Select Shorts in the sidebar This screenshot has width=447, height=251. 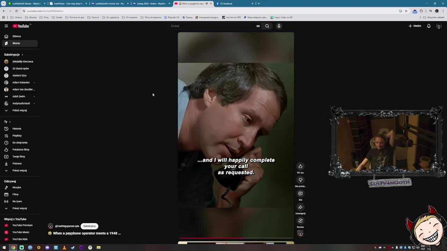19,43
